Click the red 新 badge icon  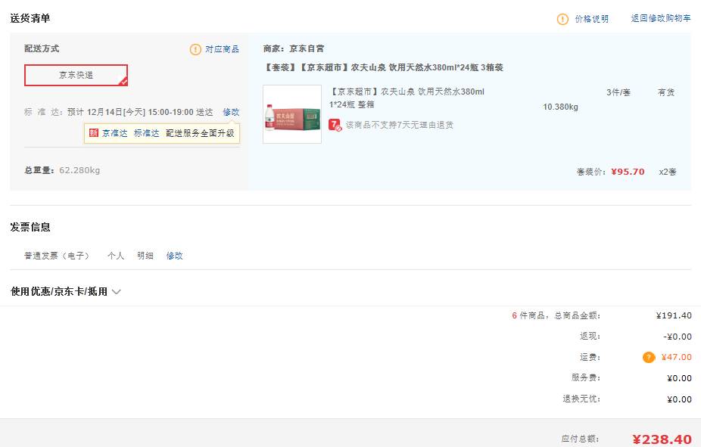pos(94,133)
